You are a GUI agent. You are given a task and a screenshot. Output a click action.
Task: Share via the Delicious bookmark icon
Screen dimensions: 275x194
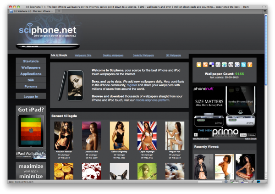212,65
